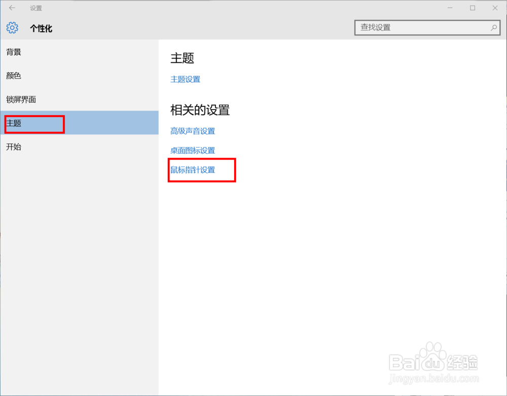Close the Settings window
507x396 pixels.
pos(495,8)
